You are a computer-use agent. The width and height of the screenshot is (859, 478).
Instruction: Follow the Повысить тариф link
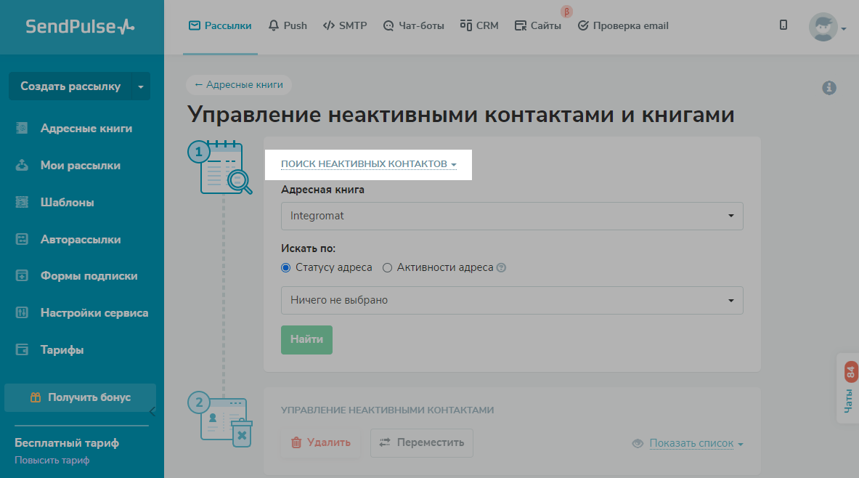point(52,461)
